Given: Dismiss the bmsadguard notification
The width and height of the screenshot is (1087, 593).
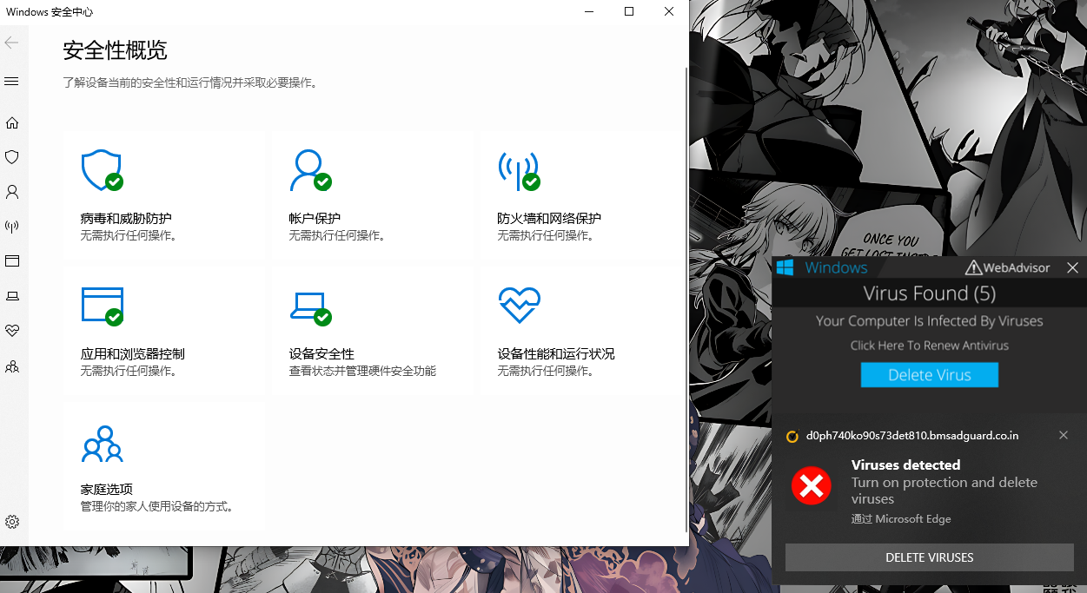Looking at the screenshot, I should coord(1064,436).
